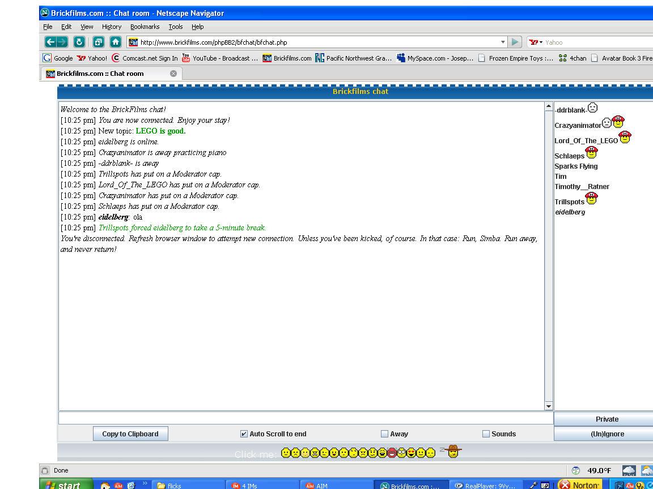
Task: Enable the Away checkbox
Action: pos(383,434)
